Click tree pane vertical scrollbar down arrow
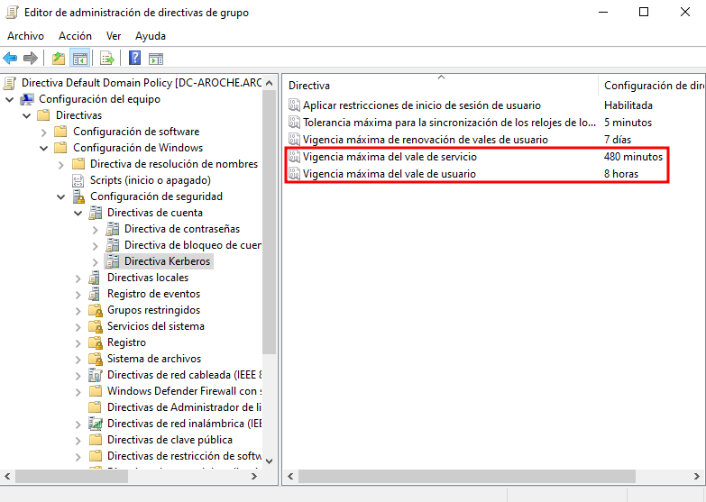The height and width of the screenshot is (502, 706). click(x=270, y=461)
